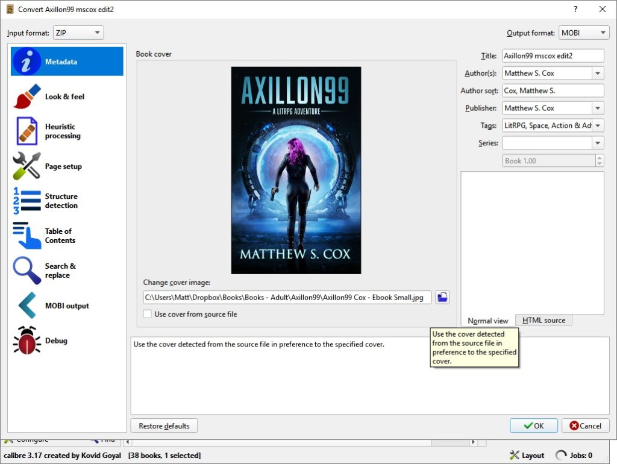Click the Jobs spinner icon

(561, 456)
